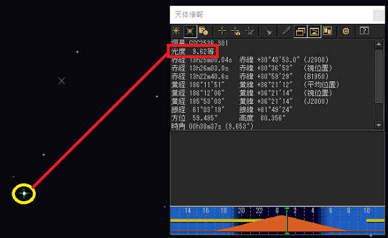Click the crosshair with padlock icon
Image resolution: width=388 pixels, height=238 pixels.
pyautogui.click(x=235, y=31)
